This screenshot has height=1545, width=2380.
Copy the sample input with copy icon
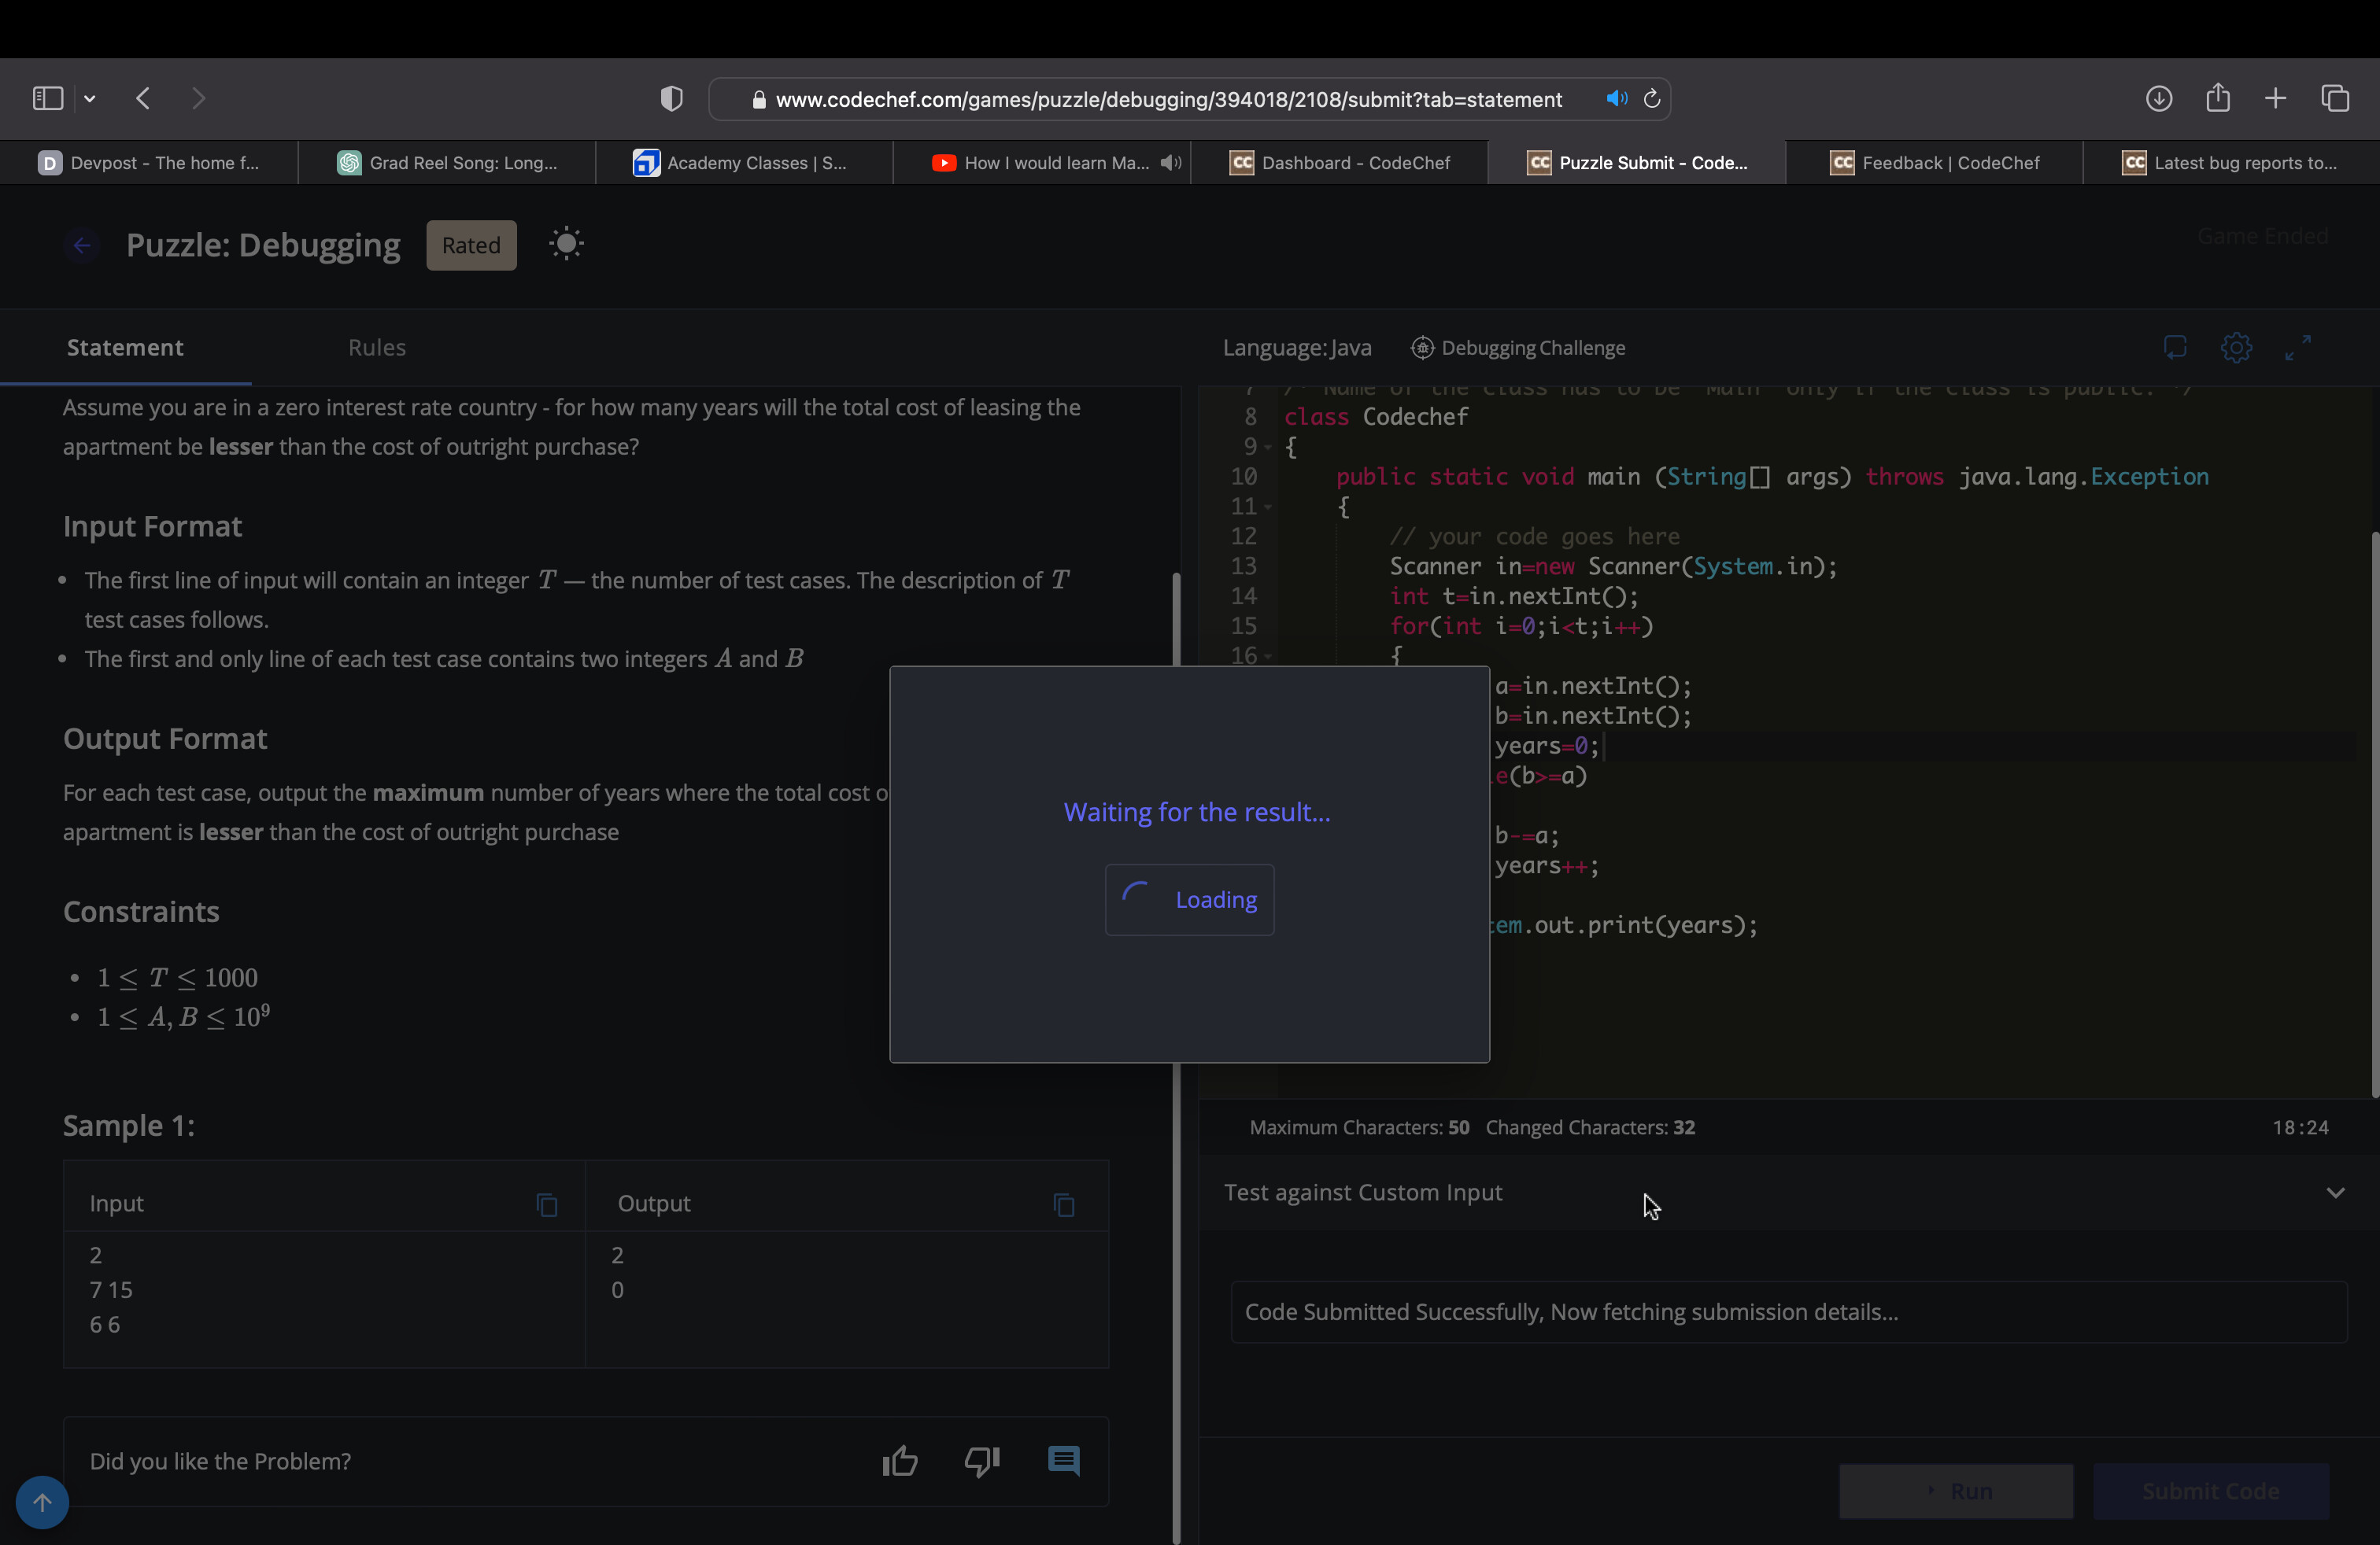tap(547, 1205)
